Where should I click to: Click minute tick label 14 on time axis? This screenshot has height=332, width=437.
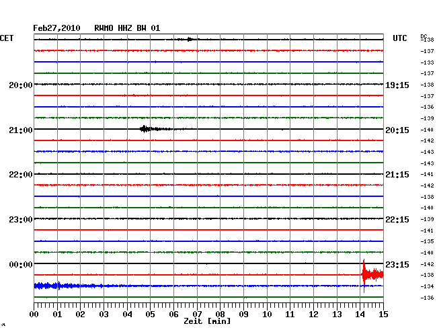[x=360, y=315]
